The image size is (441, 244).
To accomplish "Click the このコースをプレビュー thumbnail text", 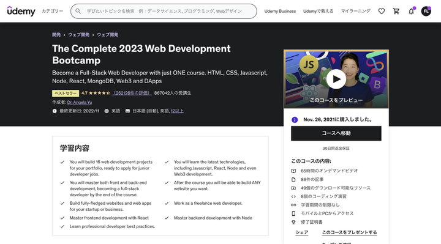I will [x=336, y=100].
